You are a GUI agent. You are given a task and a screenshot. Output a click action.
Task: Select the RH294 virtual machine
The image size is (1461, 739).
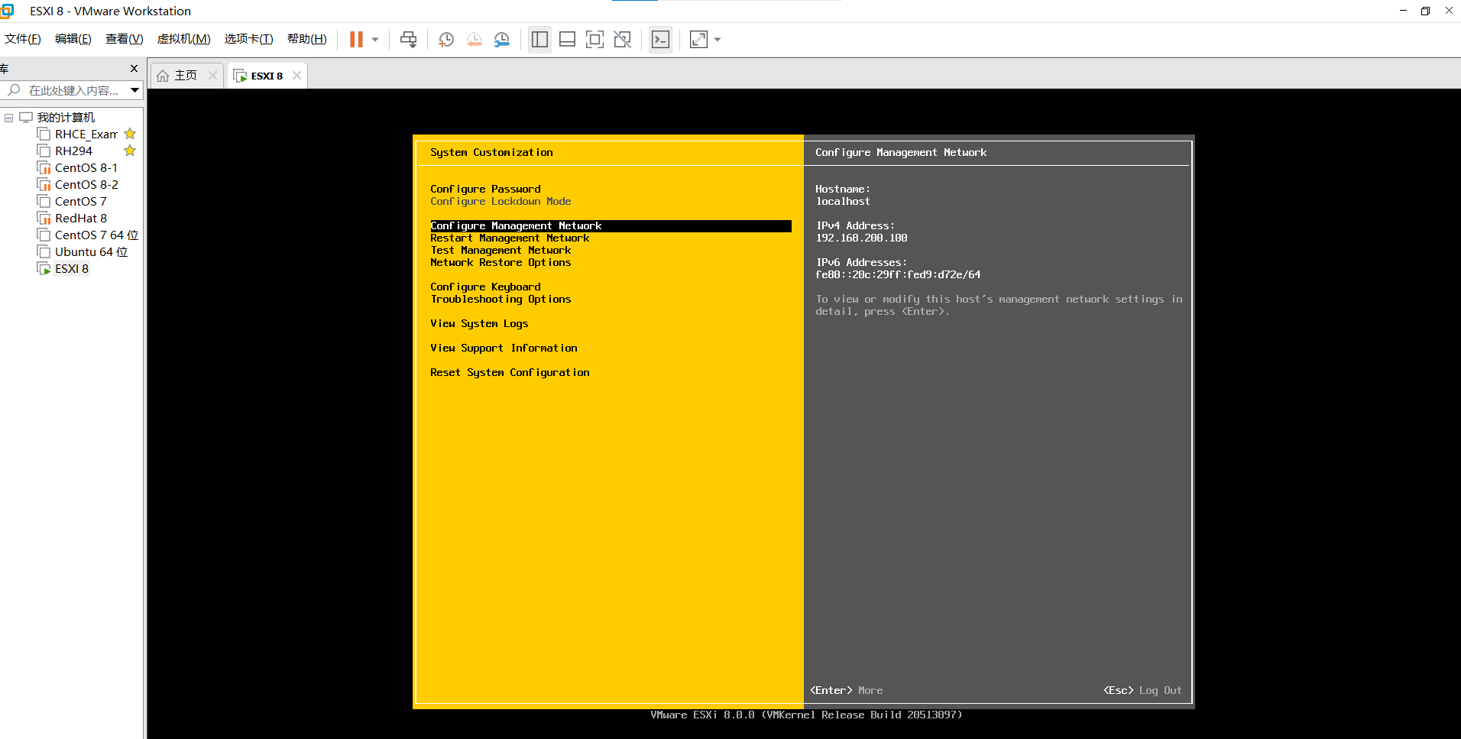(73, 151)
